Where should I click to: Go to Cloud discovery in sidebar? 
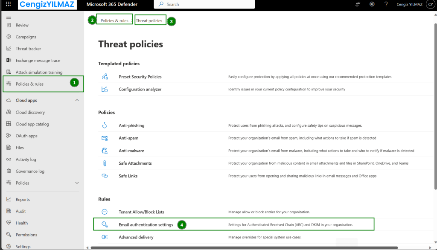(30, 112)
